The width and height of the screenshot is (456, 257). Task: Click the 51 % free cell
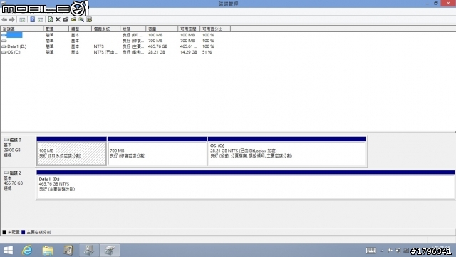[207, 52]
